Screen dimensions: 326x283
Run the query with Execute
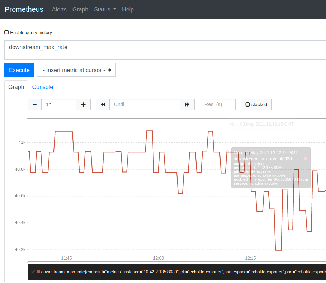19,70
